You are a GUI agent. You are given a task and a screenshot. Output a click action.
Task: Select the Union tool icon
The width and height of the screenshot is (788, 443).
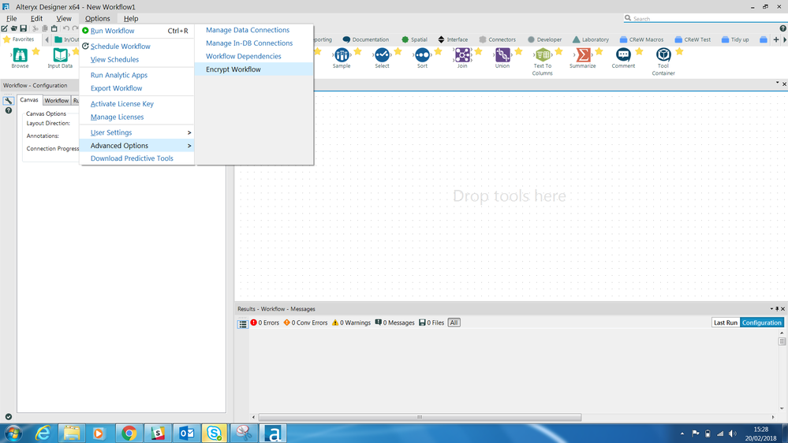[x=502, y=54]
